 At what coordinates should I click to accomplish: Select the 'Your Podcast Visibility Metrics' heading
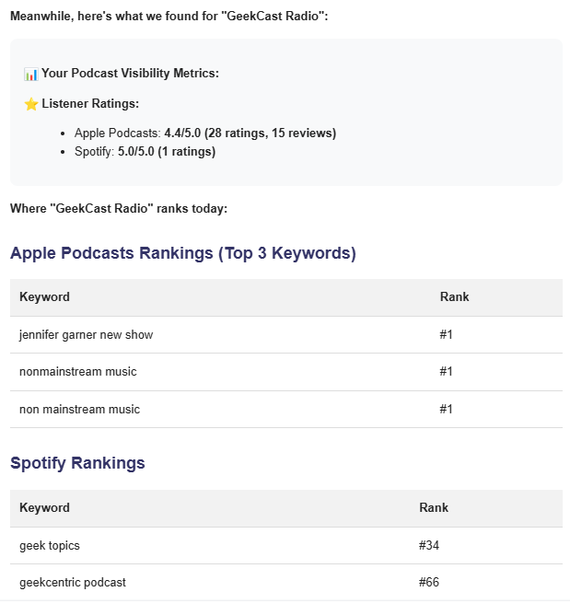[x=130, y=74]
